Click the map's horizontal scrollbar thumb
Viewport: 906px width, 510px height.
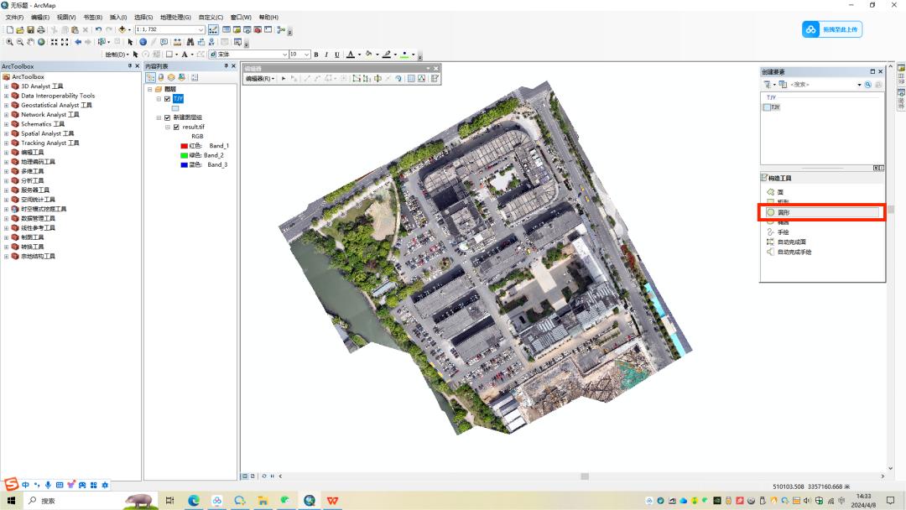point(585,476)
